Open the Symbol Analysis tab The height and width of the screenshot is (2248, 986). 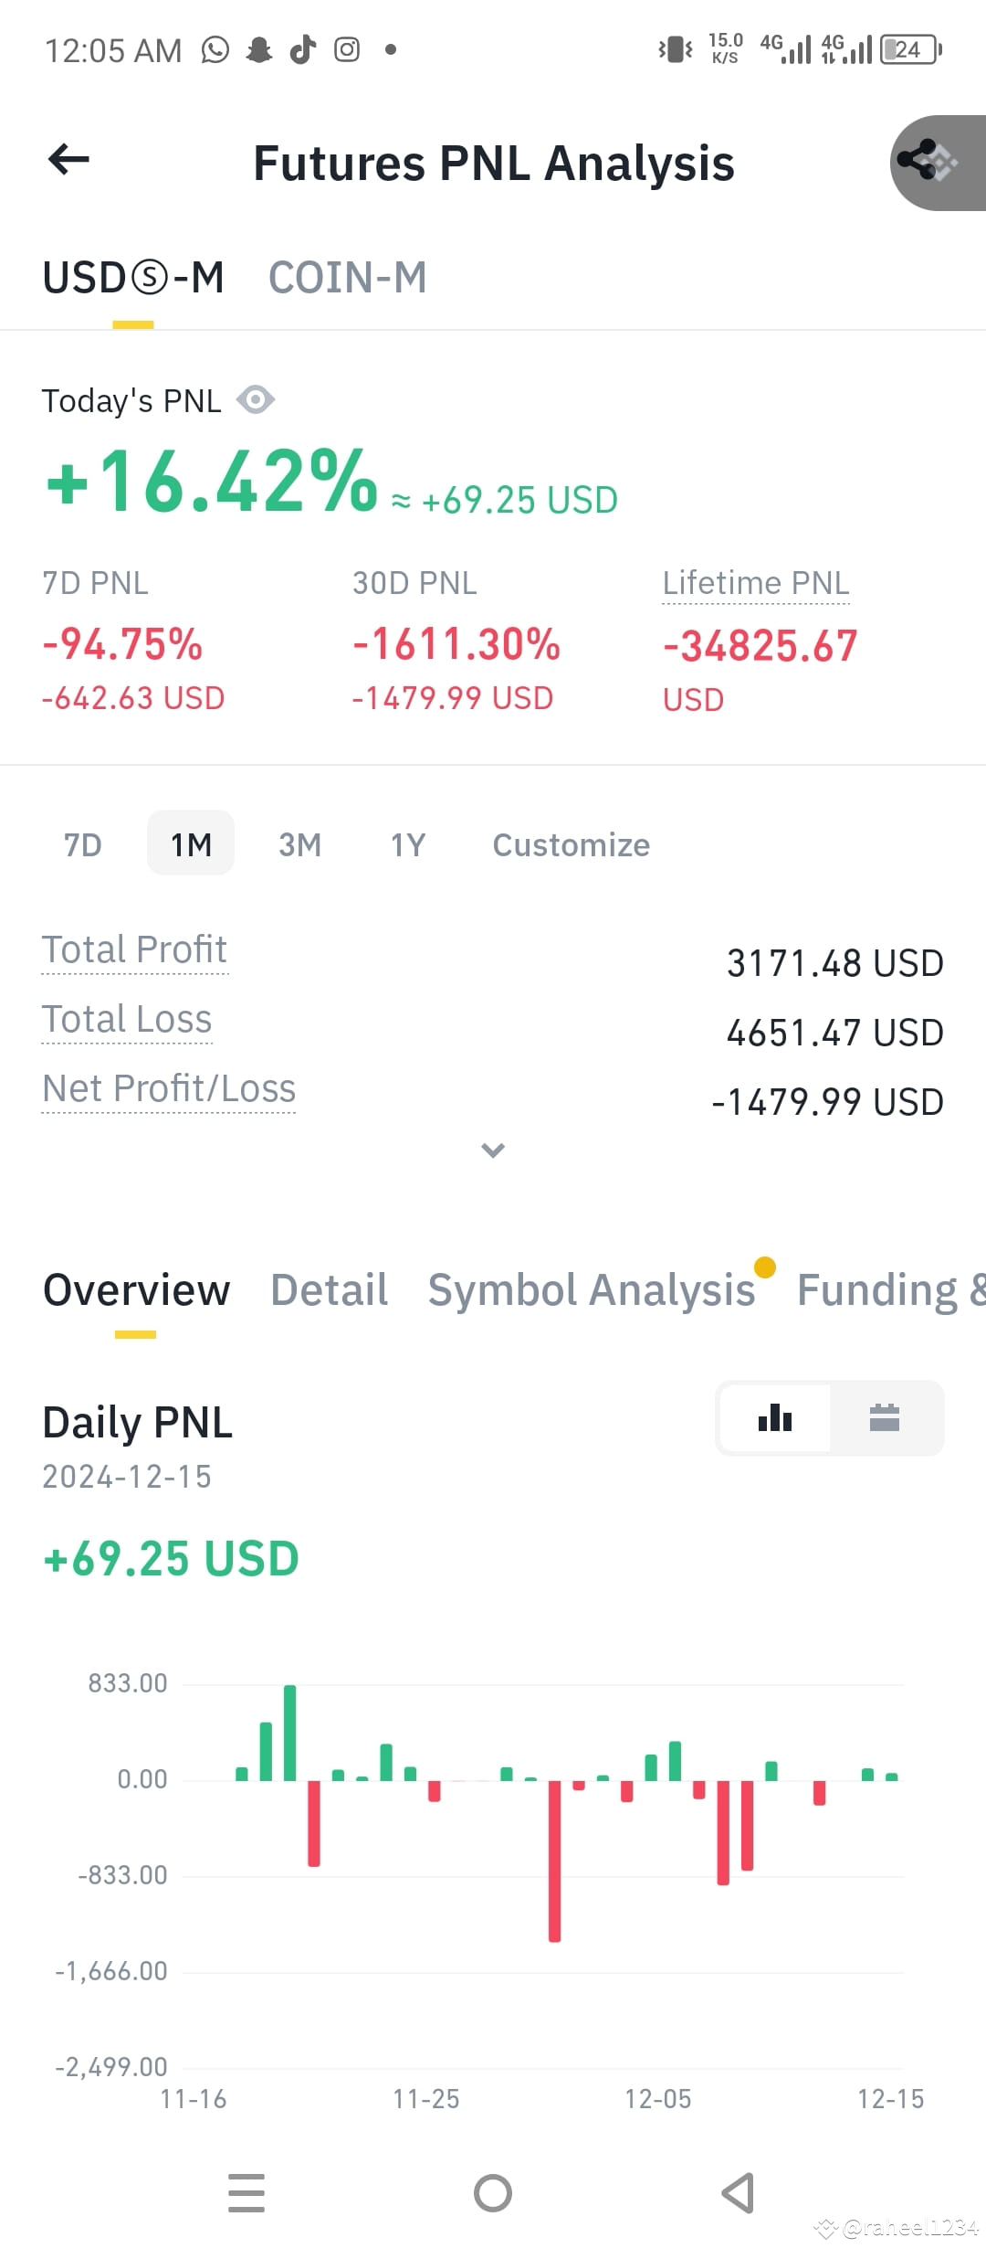(592, 1290)
